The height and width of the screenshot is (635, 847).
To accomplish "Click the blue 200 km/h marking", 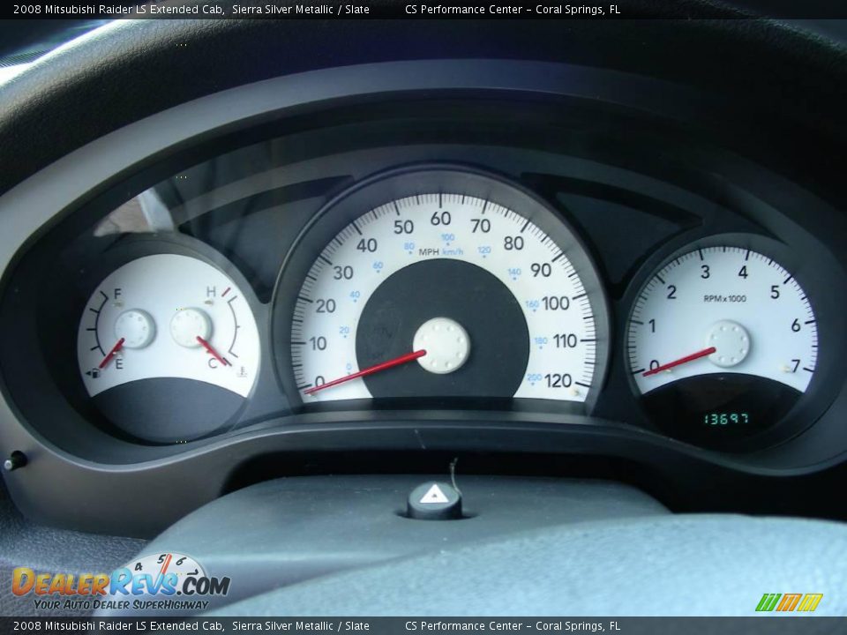I will [x=534, y=377].
